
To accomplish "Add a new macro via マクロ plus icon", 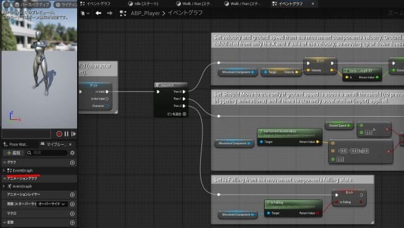I will click(x=72, y=214).
